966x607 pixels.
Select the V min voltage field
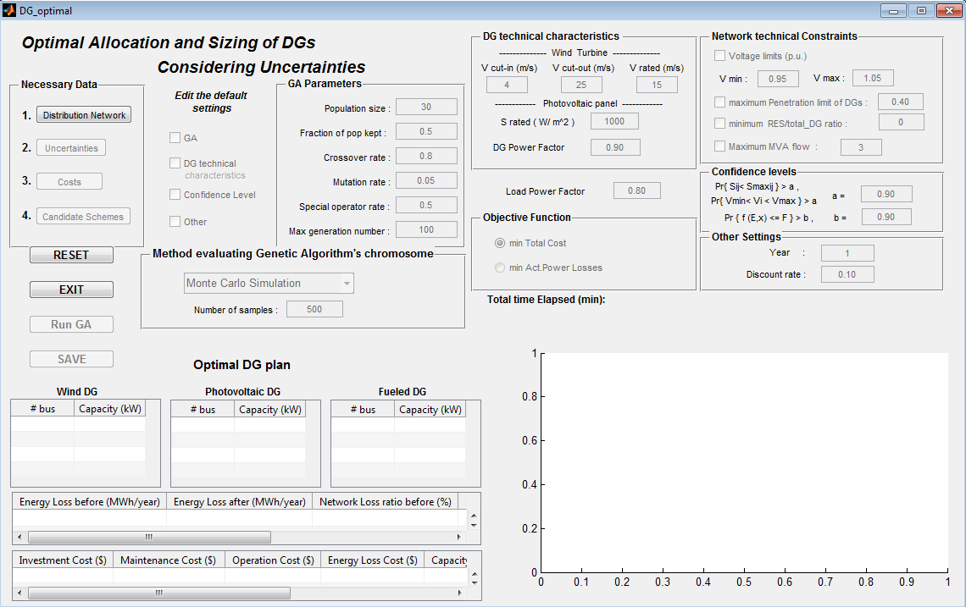click(778, 79)
